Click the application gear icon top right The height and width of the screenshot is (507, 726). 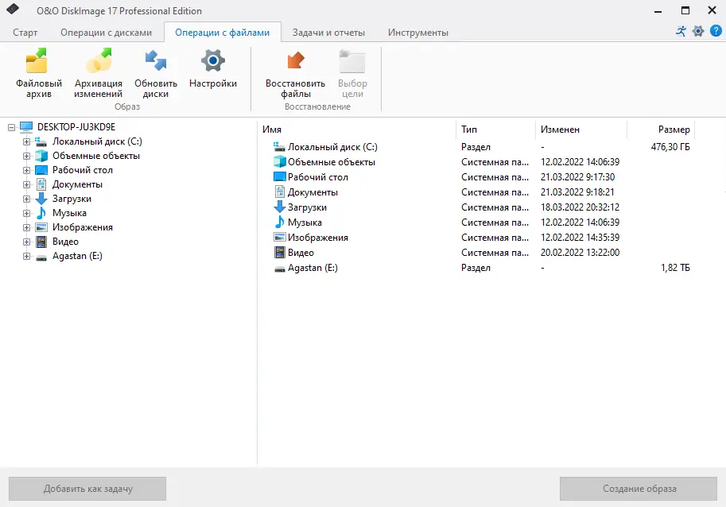(x=698, y=32)
